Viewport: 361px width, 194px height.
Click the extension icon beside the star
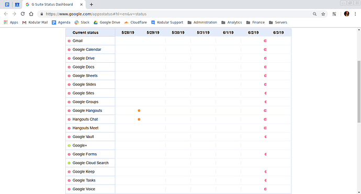tap(334, 14)
